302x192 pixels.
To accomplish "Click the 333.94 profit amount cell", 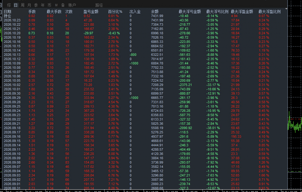I will pos(89,98).
